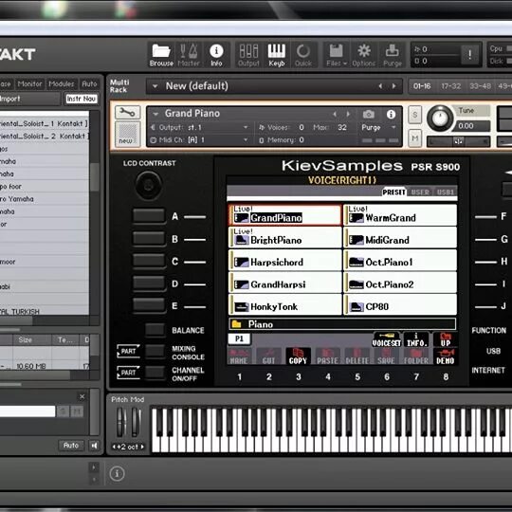Click the Auto button below browser
Image resolution: width=512 pixels, height=512 pixels.
point(71,446)
